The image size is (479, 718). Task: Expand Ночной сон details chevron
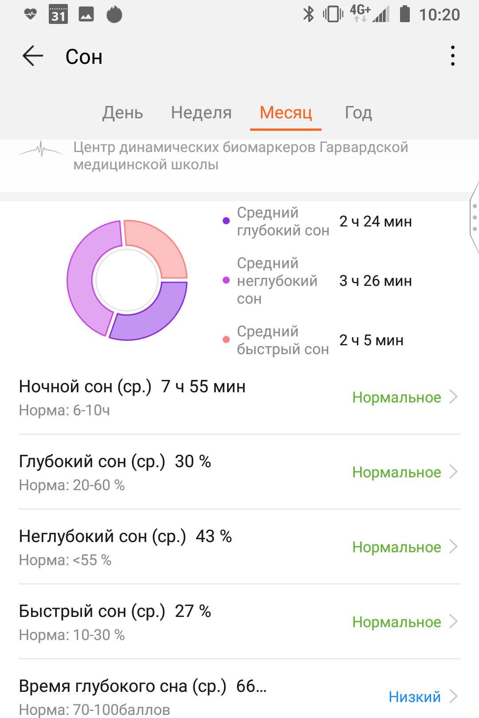[453, 397]
